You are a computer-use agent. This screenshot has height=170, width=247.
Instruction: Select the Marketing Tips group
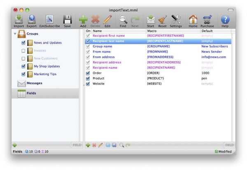coord(45,74)
